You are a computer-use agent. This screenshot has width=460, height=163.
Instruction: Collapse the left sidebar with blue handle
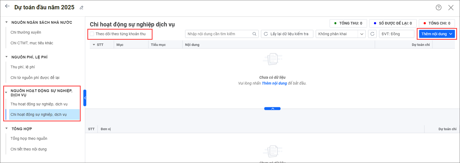[x=85, y=98]
